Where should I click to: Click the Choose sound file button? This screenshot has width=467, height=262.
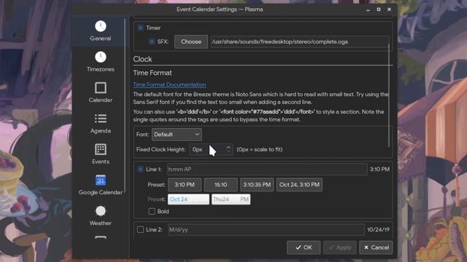(191, 42)
